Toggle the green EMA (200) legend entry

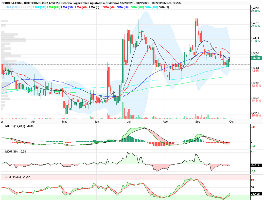54,7
